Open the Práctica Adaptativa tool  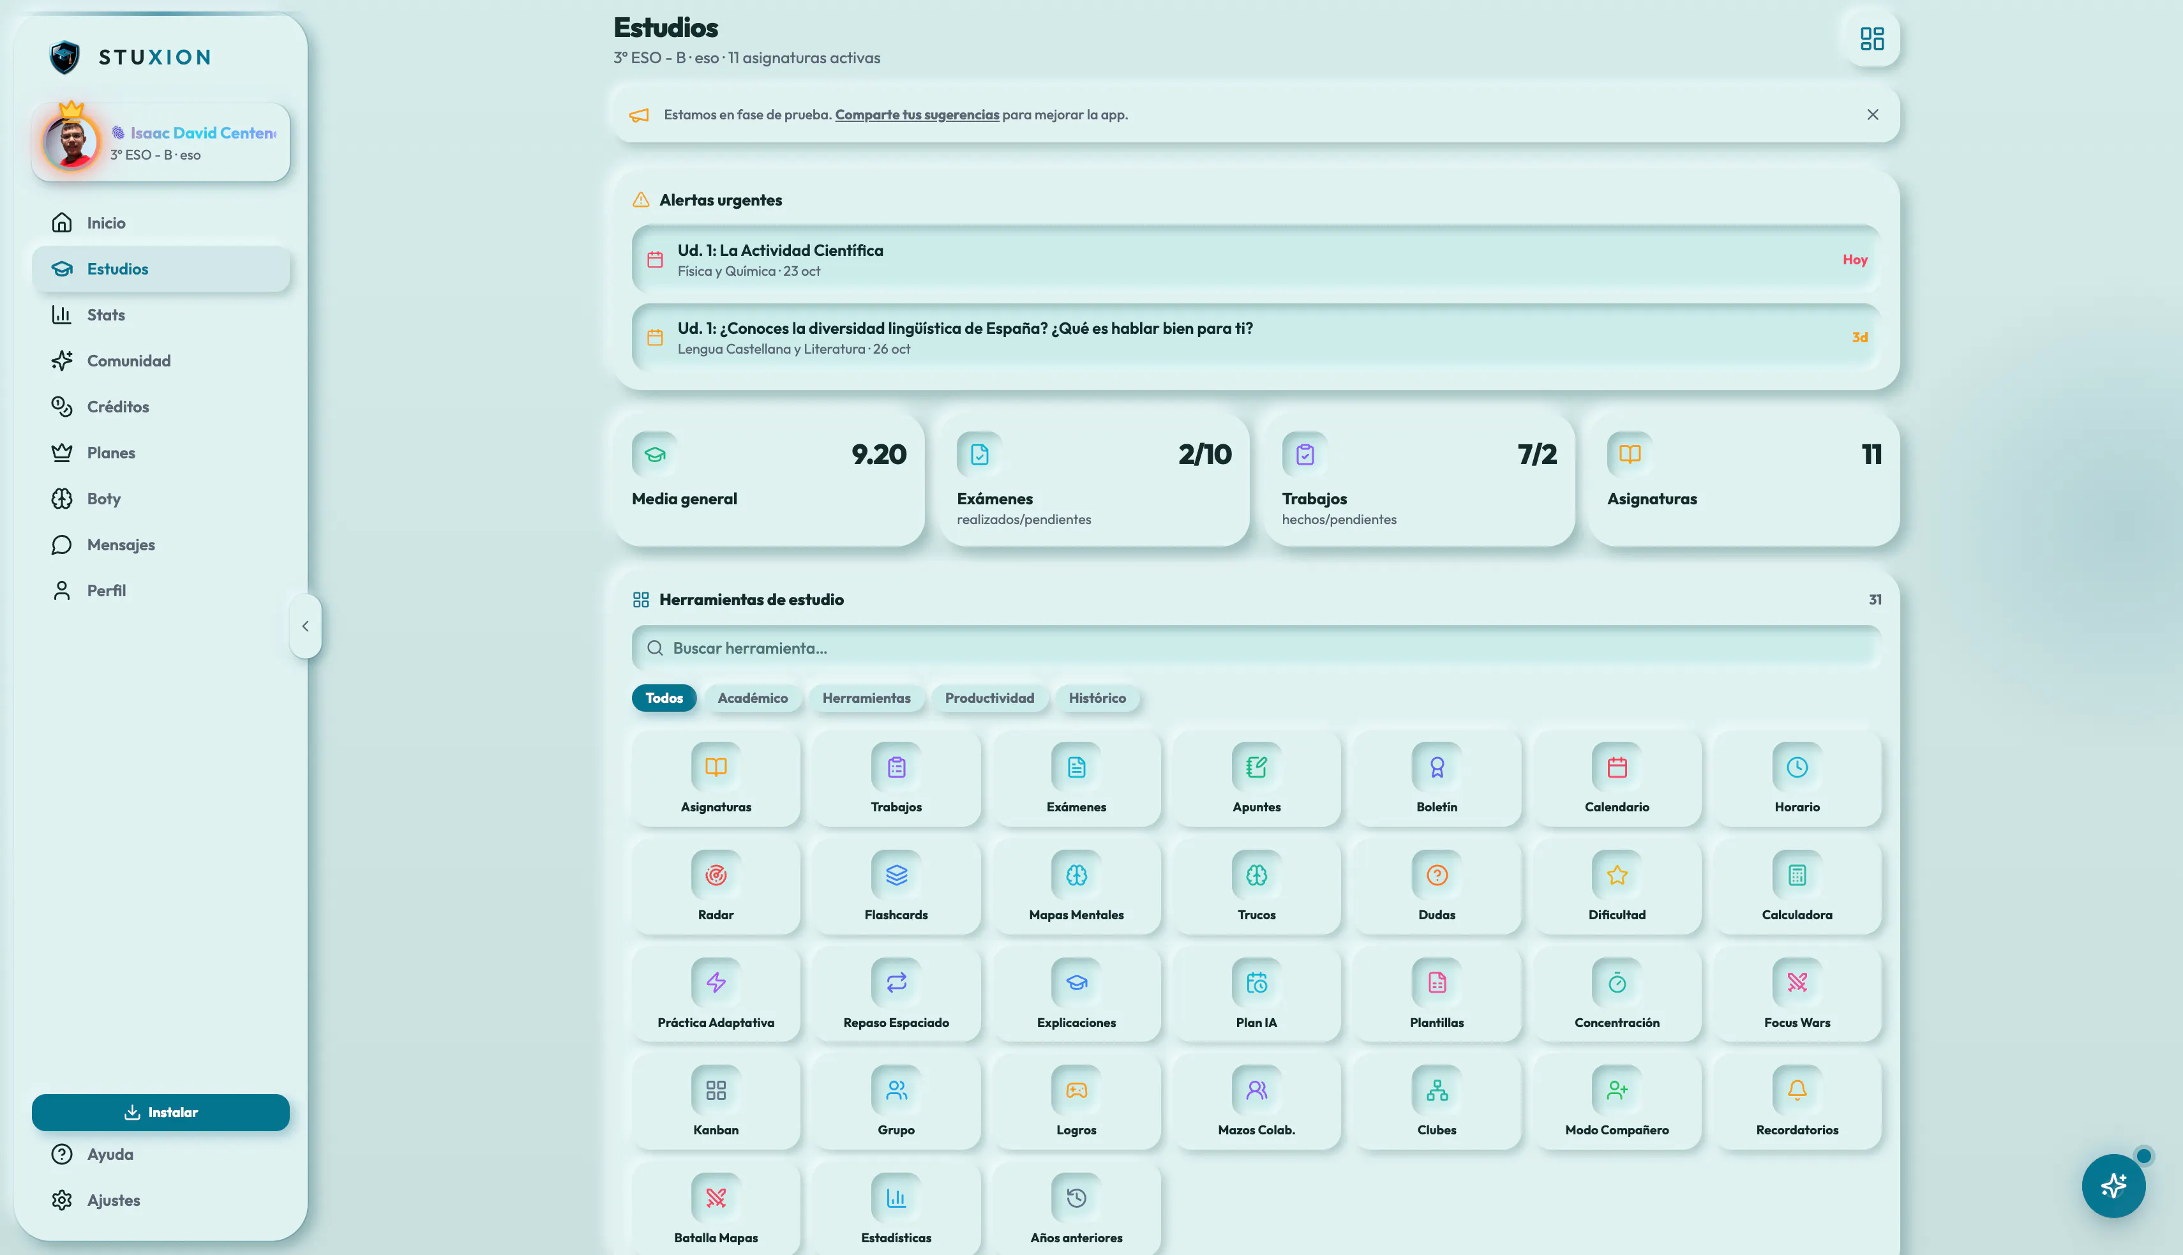716,995
